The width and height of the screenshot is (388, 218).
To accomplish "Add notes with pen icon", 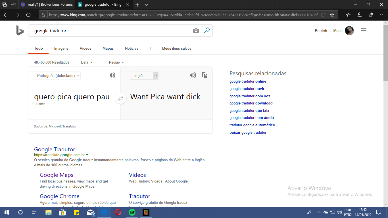I will pyautogui.click(x=360, y=15).
